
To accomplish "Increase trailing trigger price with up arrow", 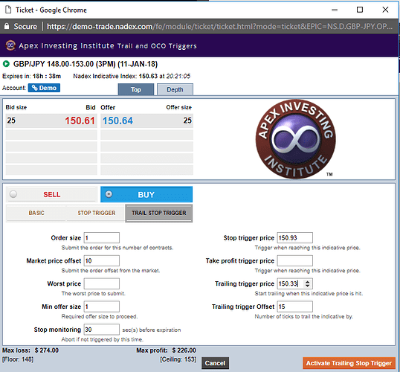I will [x=307, y=282].
